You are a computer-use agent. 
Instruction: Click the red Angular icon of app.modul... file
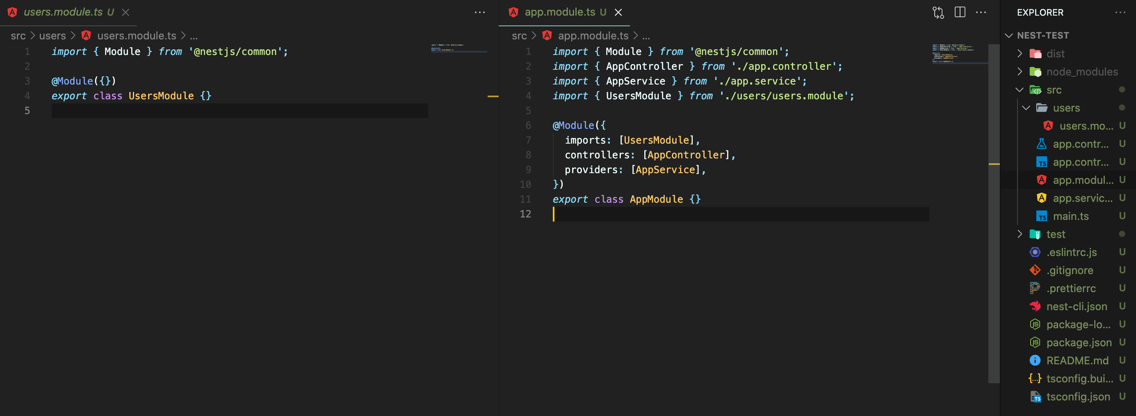pyautogui.click(x=1041, y=180)
